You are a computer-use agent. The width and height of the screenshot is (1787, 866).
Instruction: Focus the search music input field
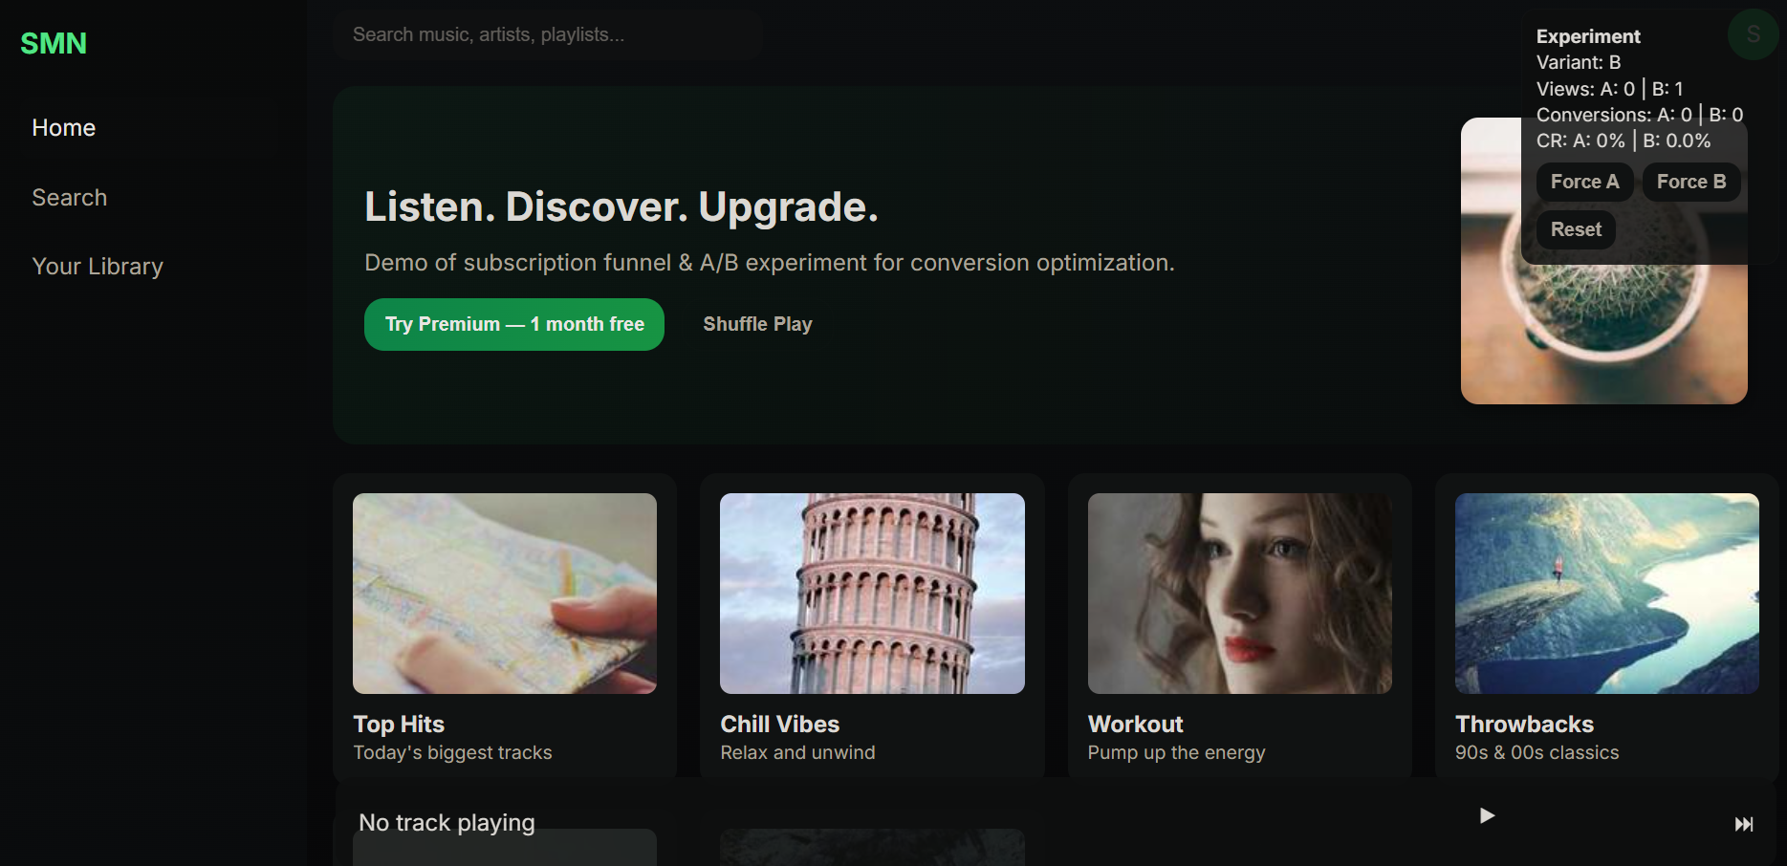pos(545,35)
